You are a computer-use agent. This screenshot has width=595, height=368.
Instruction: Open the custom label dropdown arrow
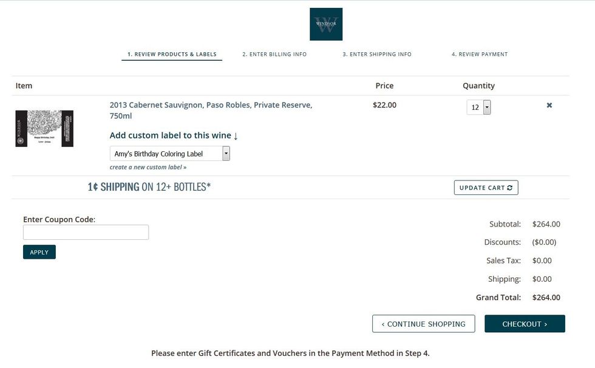226,153
